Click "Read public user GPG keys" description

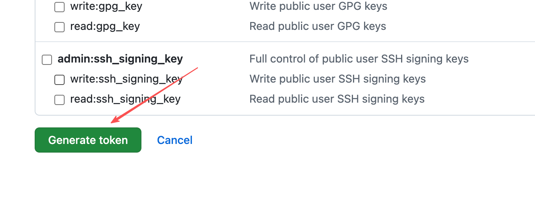(x=318, y=26)
